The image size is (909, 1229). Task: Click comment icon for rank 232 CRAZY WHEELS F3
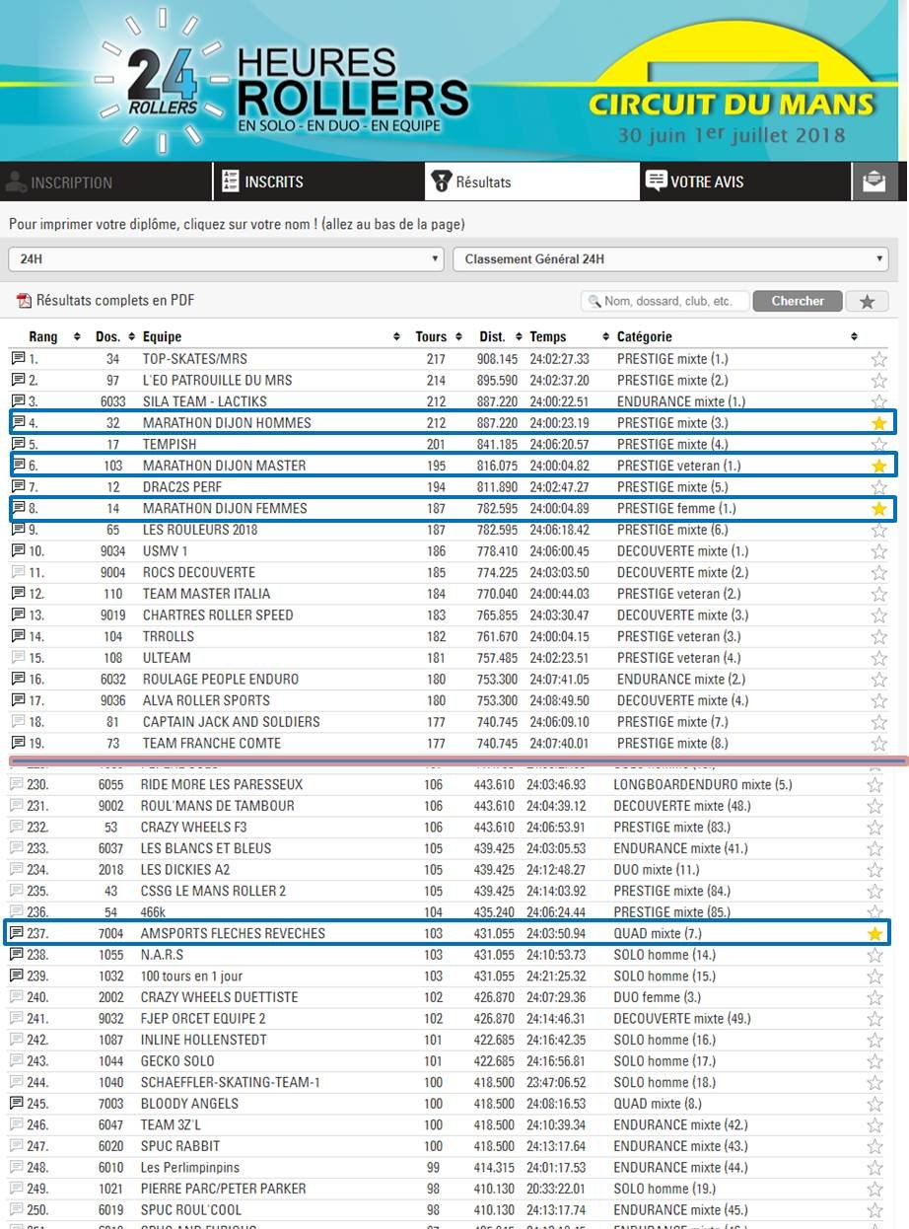[x=17, y=827]
